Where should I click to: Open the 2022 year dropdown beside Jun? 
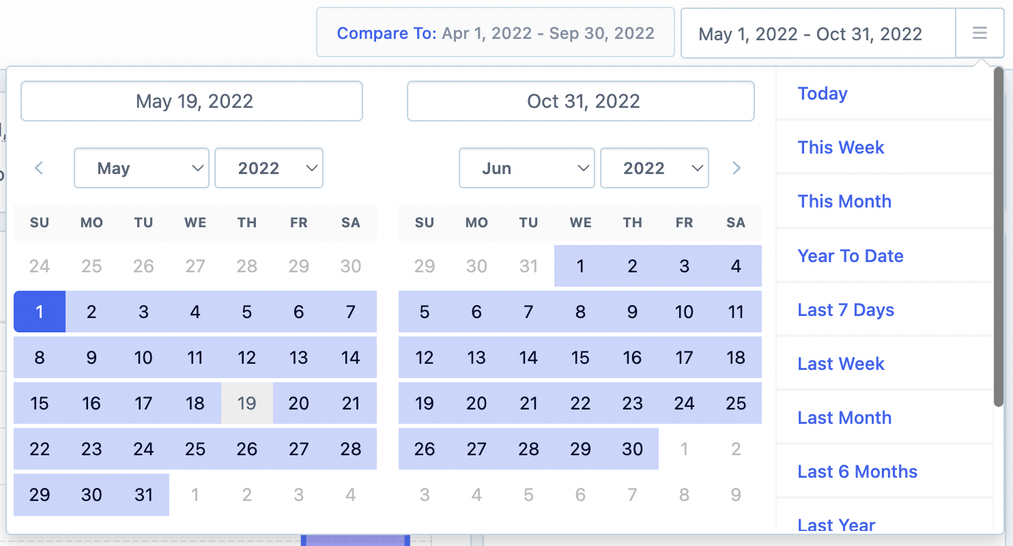coord(654,168)
